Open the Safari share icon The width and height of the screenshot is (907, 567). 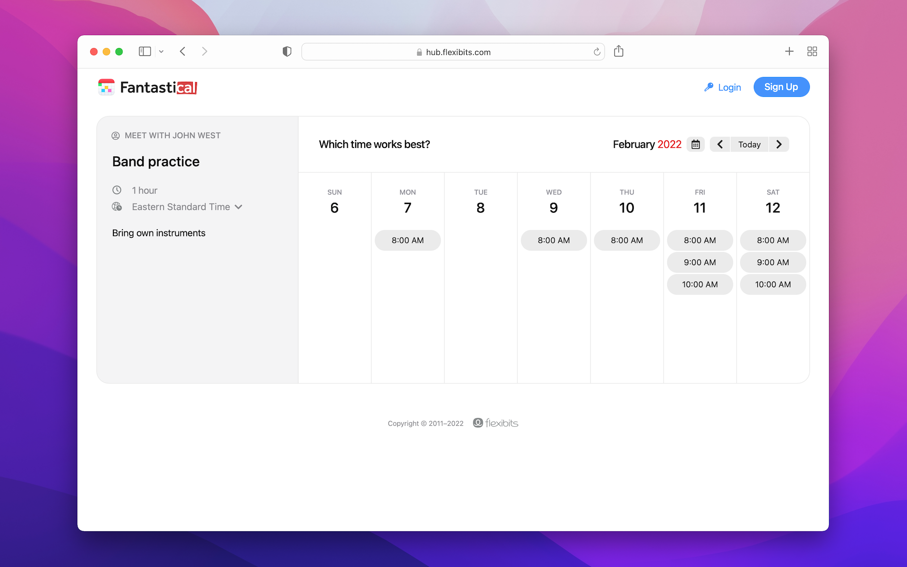(x=619, y=51)
